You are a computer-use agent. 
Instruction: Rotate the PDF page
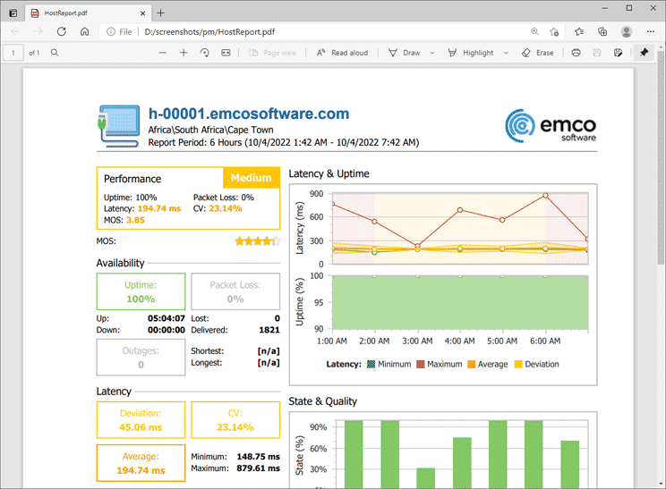(205, 53)
